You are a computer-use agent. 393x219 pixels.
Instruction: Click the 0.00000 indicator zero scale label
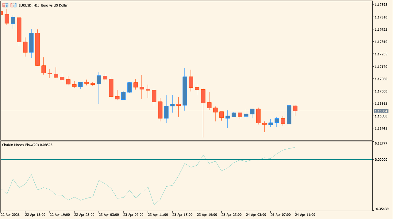click(x=381, y=160)
